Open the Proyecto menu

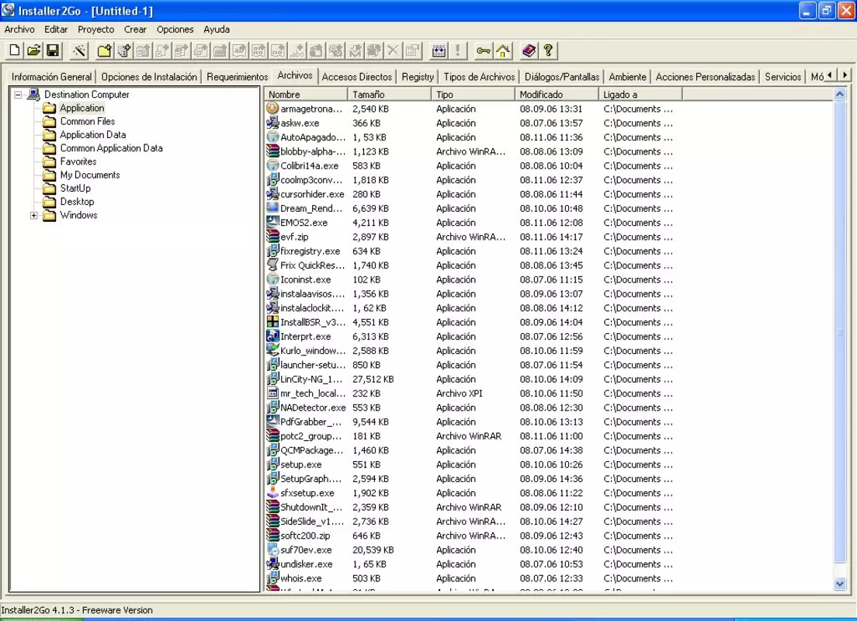point(96,29)
